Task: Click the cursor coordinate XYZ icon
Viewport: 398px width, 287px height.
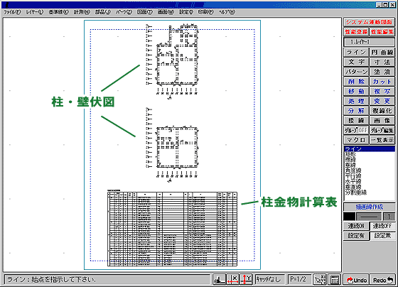Action: [320, 279]
